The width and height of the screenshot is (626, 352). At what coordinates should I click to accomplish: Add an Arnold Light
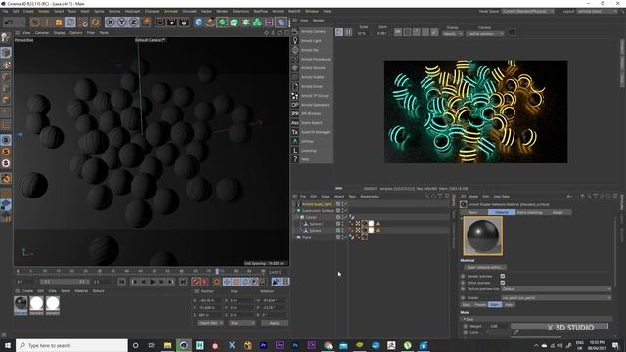pos(312,41)
